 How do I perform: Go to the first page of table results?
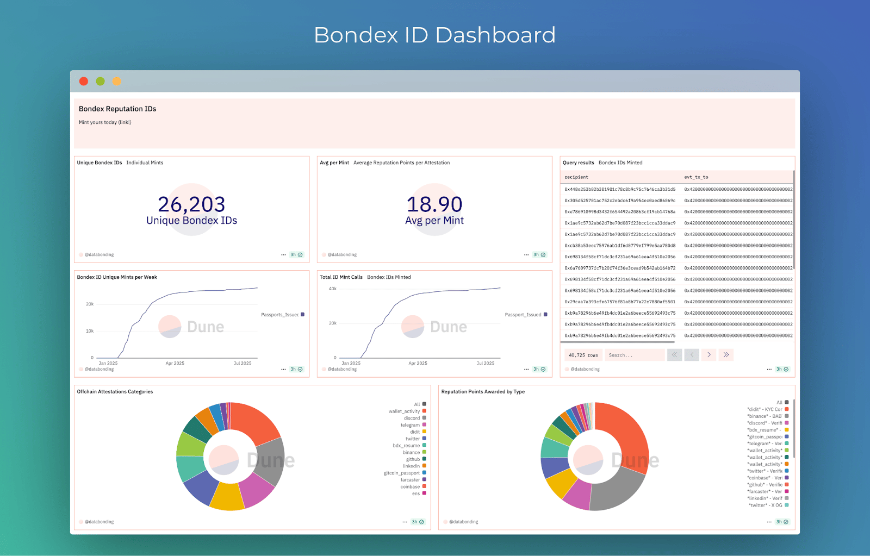[674, 355]
